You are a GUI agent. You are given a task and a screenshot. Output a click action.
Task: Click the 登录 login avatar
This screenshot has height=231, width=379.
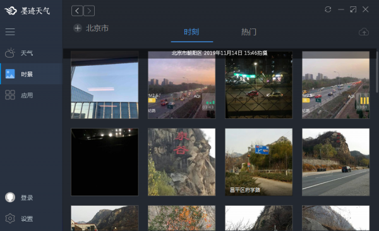point(10,197)
